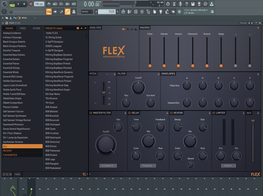Open the Low pass 12 filter type dropdown
This screenshot has width=263, height=196.
(108, 166)
